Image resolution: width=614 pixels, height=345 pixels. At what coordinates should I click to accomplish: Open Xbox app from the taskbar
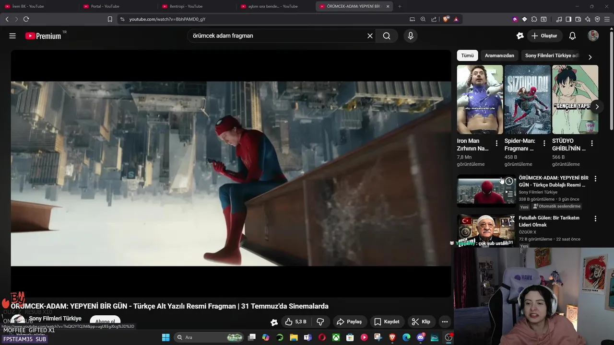coord(336,337)
